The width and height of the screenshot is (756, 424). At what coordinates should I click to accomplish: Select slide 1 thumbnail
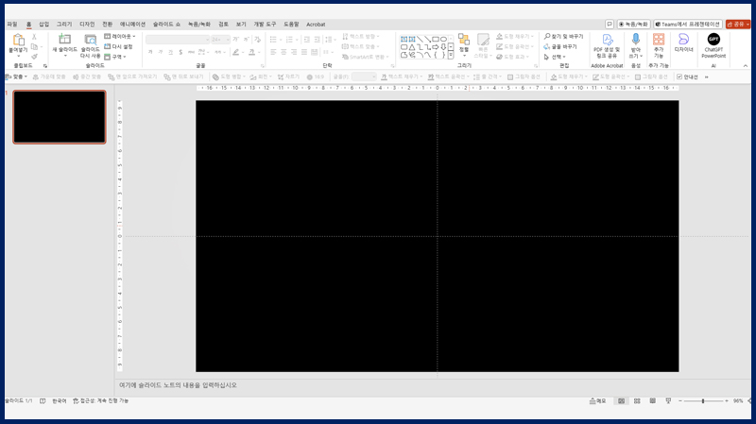coord(60,117)
